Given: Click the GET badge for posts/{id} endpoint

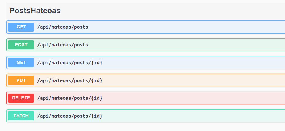Looking at the screenshot, I should pos(21,63).
